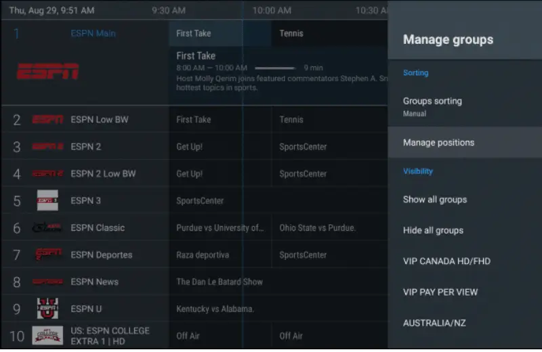
Task: Click First Take progress bar in details
Action: click(x=275, y=68)
